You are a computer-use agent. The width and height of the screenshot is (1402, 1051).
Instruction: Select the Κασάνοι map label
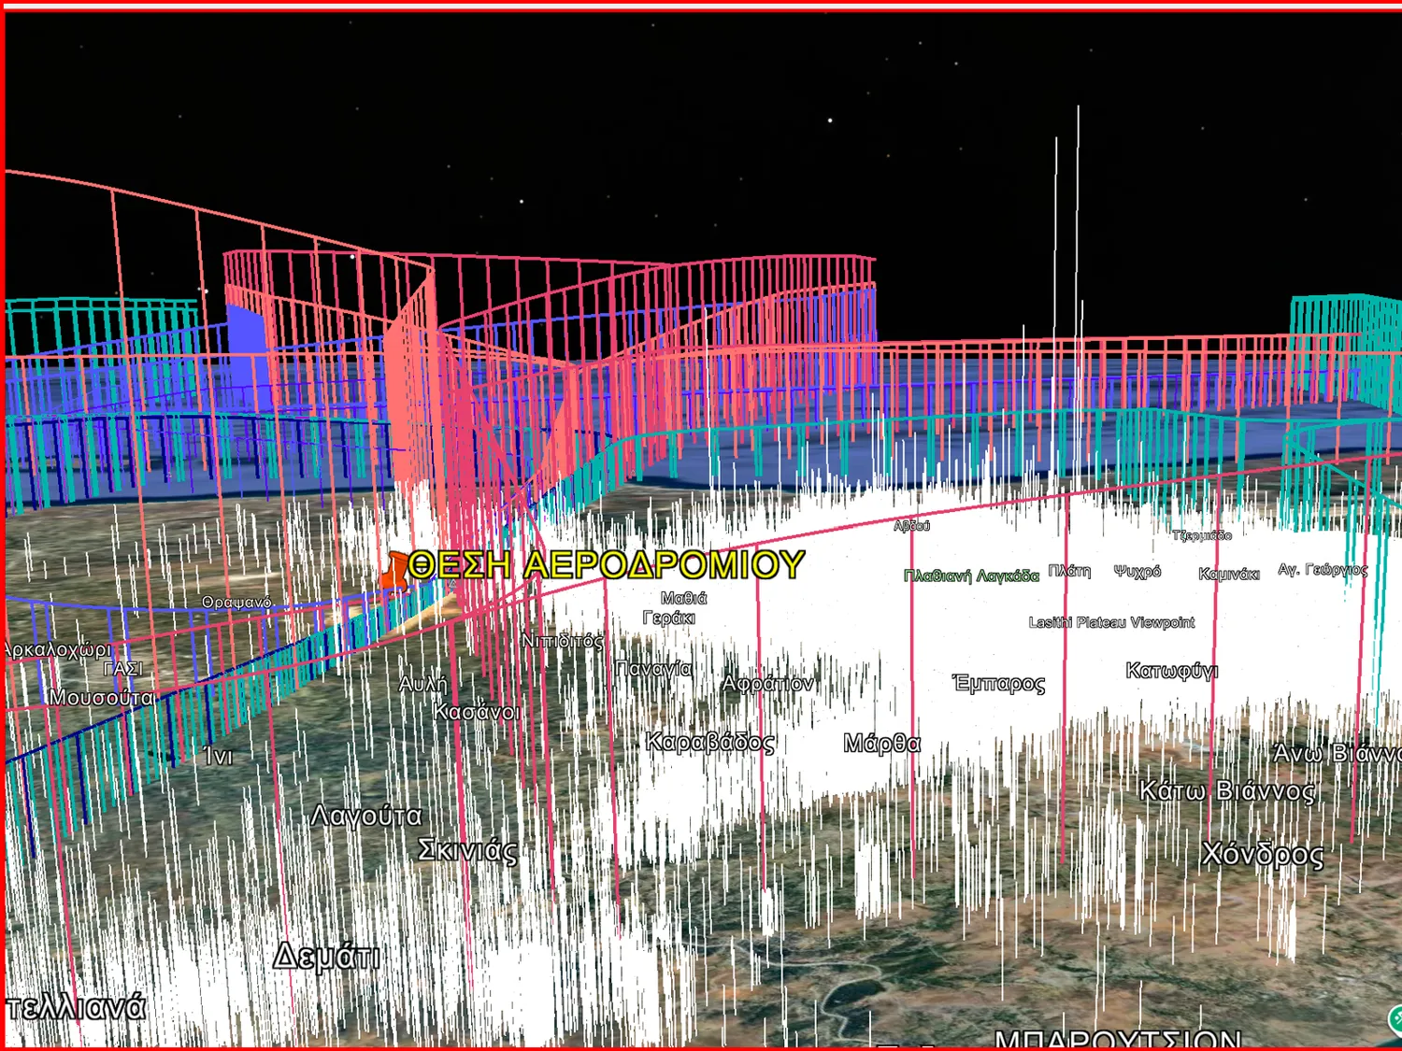coord(476,712)
